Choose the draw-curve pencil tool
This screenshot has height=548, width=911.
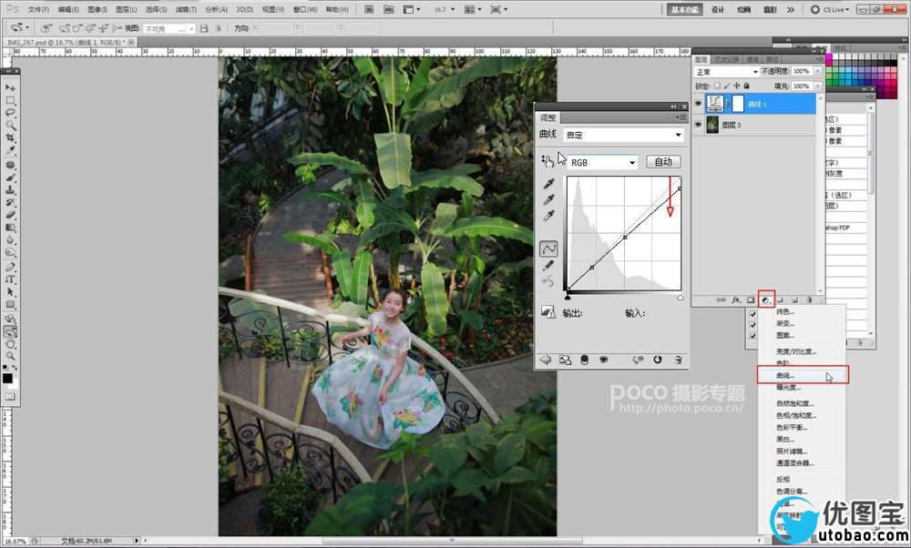[548, 265]
